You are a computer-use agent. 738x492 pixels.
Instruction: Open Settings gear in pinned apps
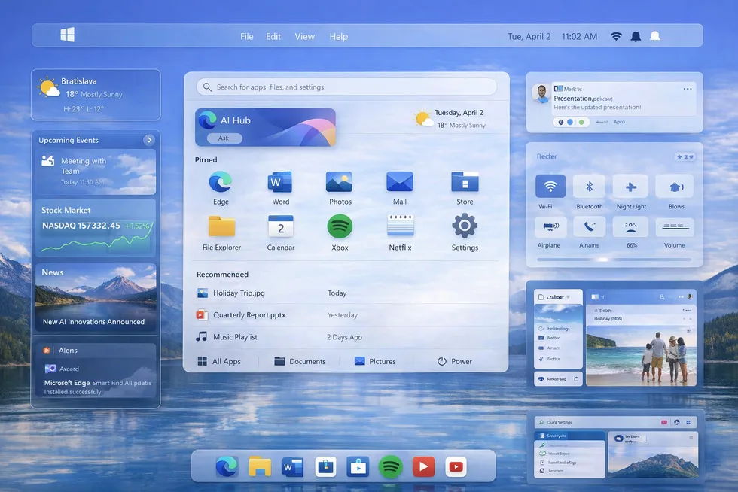coord(465,226)
